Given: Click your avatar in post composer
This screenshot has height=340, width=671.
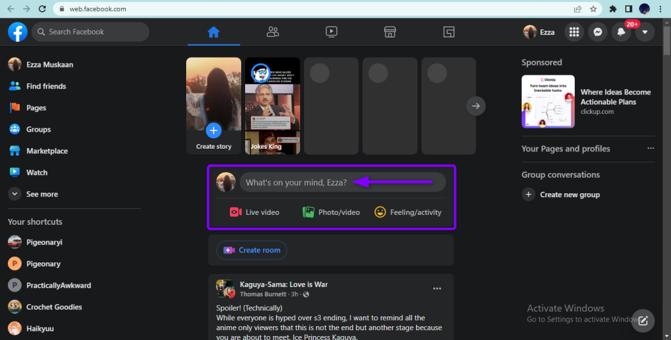Looking at the screenshot, I should 226,182.
